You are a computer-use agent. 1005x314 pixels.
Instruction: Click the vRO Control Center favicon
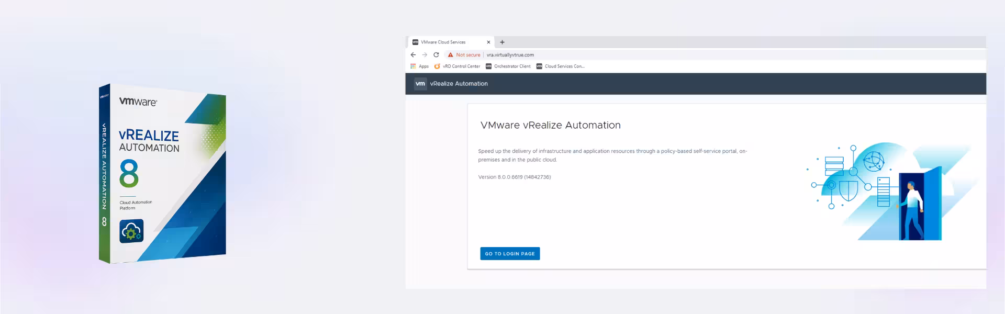(x=437, y=66)
